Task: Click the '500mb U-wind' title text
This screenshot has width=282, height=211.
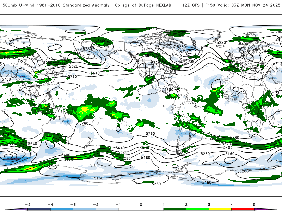Action: [x=19, y=5]
